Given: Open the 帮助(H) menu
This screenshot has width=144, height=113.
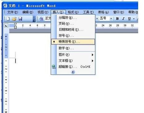Looking at the screenshot, I should (133, 12).
